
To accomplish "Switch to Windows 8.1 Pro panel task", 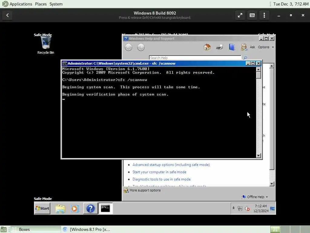I will click(86, 229).
